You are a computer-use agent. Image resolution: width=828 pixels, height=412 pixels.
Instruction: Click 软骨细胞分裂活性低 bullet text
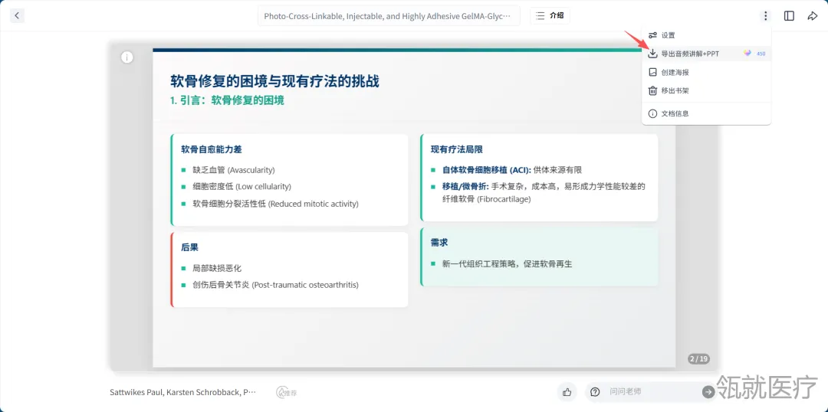click(x=275, y=204)
